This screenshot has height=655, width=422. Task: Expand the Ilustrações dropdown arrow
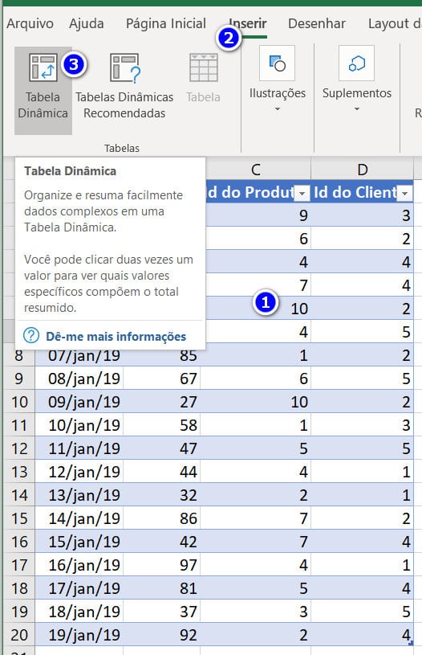tap(278, 109)
